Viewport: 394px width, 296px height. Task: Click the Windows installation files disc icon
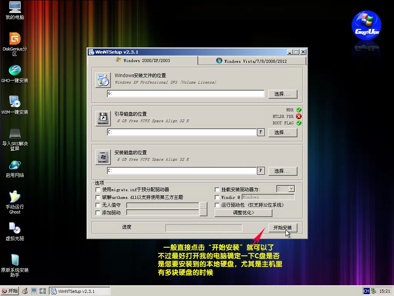click(103, 80)
